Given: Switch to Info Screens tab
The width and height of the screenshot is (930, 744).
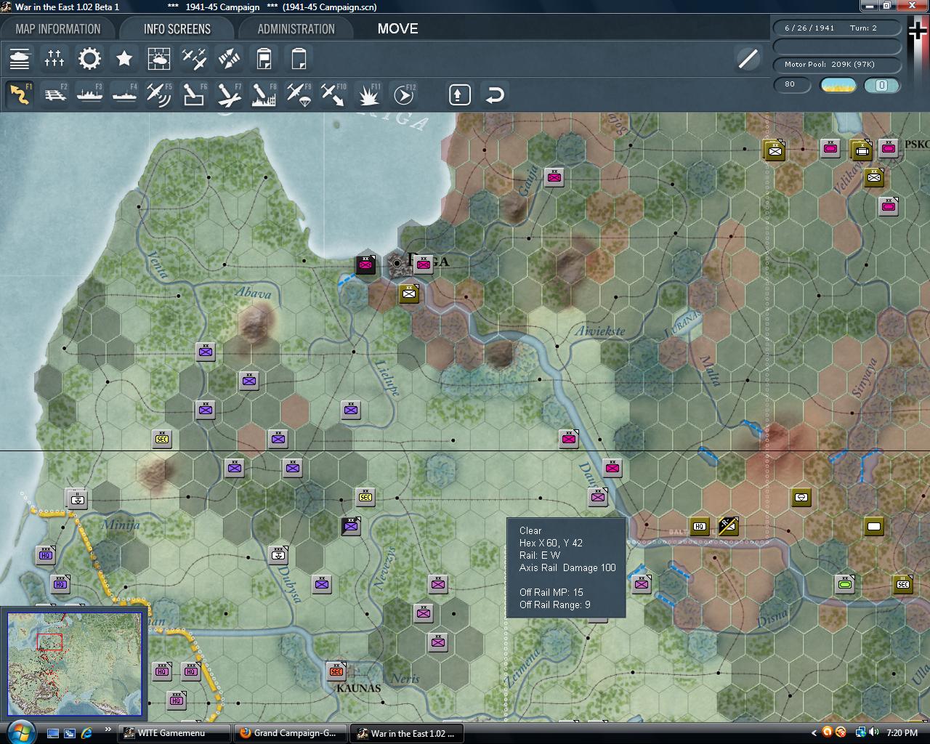Looking at the screenshot, I should tap(177, 29).
